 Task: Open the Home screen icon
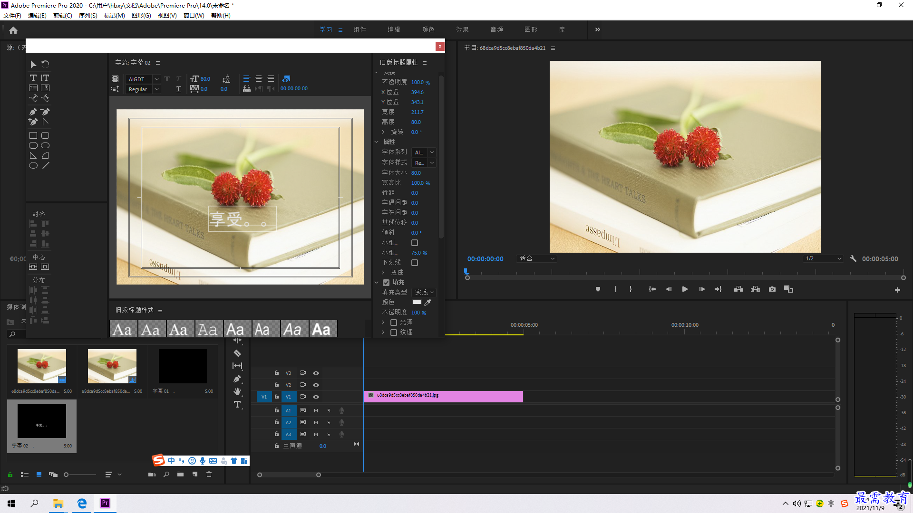(x=13, y=30)
